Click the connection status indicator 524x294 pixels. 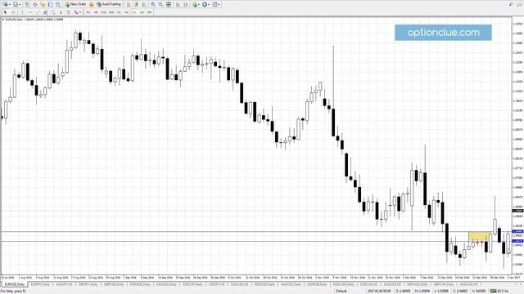click(499, 291)
